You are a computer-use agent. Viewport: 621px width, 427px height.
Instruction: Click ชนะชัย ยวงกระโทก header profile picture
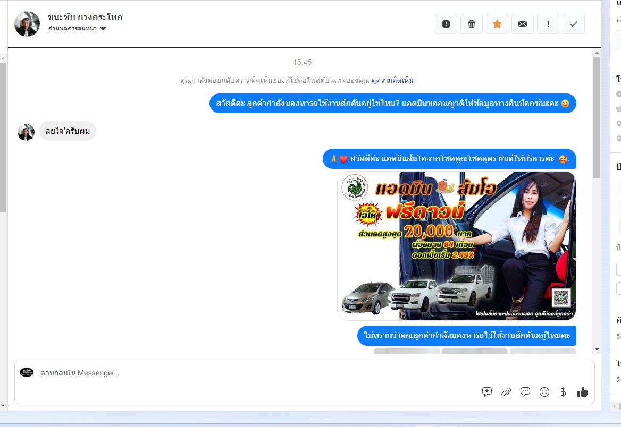(x=27, y=24)
